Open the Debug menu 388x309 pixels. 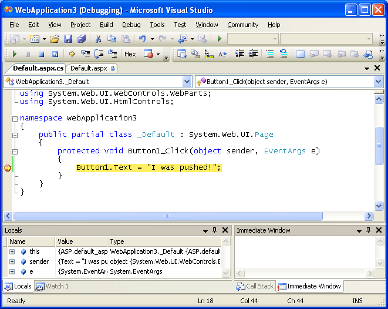(x=131, y=25)
